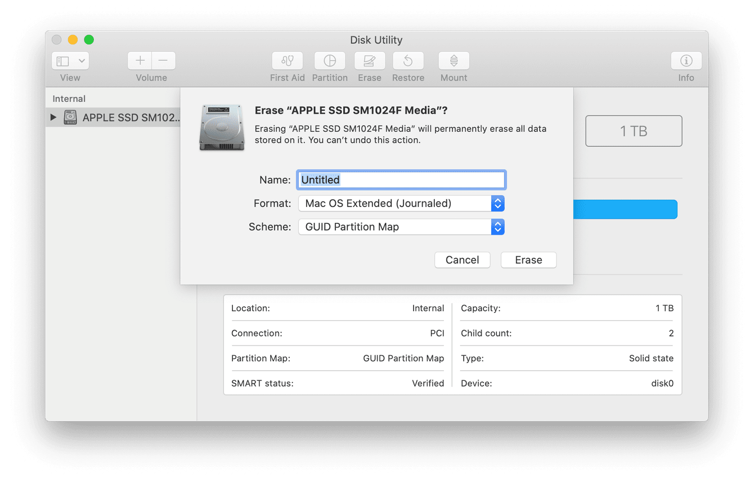Open the View options dropdown
The image size is (754, 481).
click(x=70, y=60)
